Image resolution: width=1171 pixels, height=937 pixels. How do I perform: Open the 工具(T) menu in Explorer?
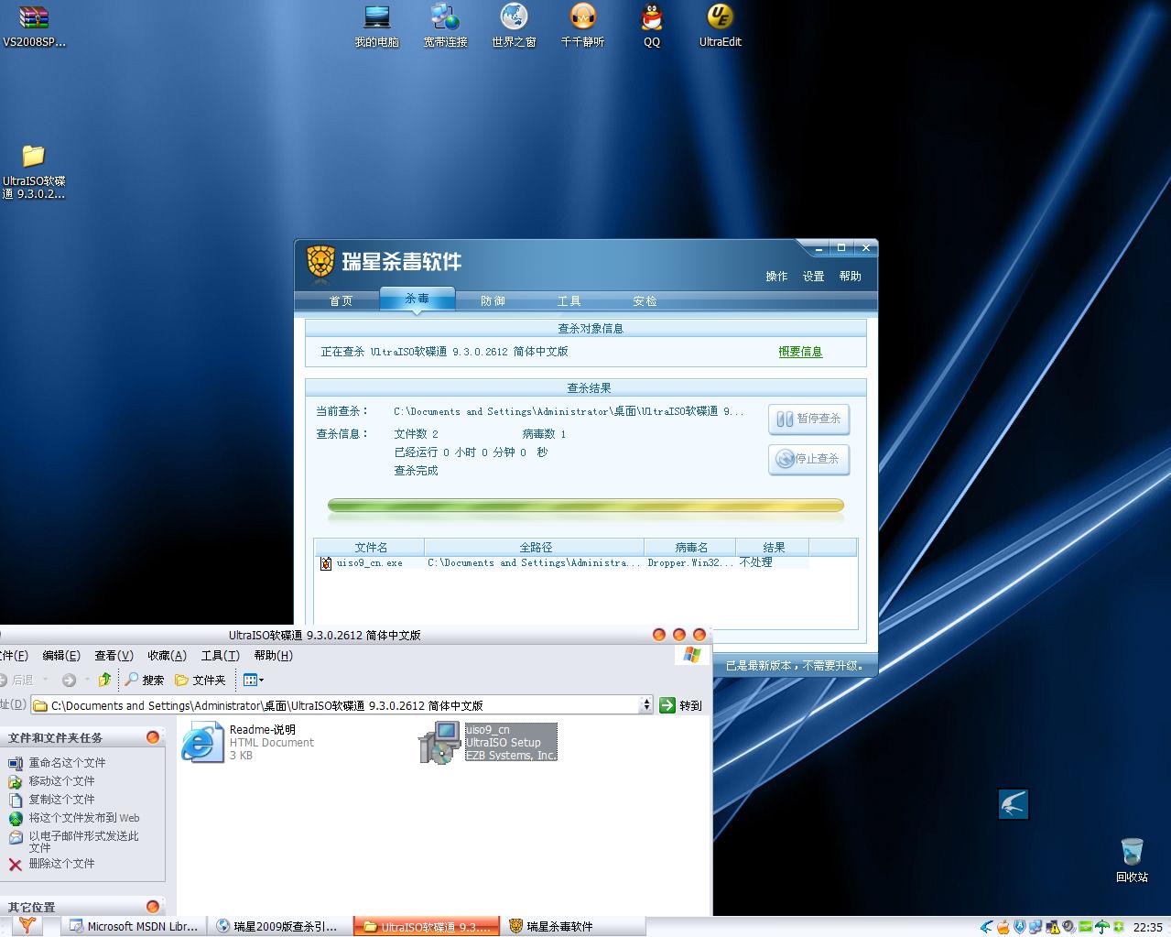click(x=220, y=655)
